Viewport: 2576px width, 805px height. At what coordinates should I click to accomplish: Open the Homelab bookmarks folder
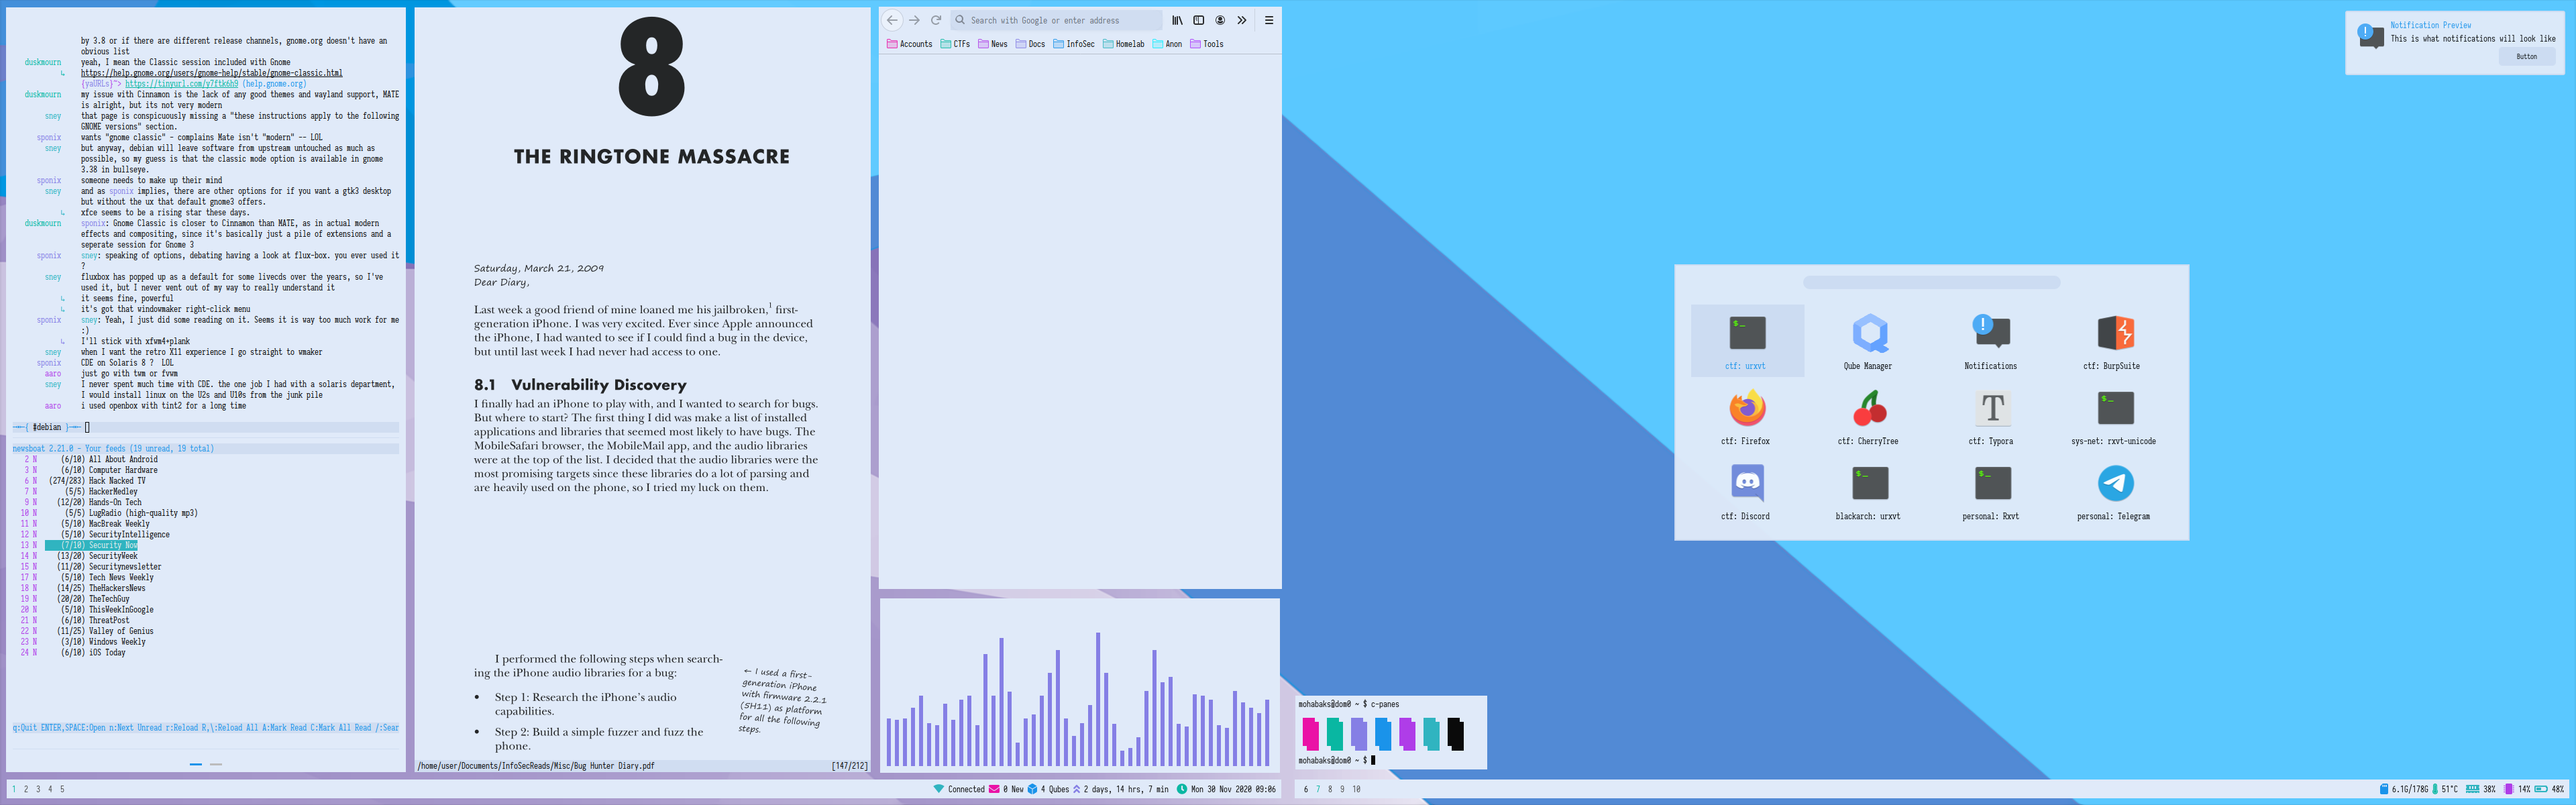[x=1123, y=44]
